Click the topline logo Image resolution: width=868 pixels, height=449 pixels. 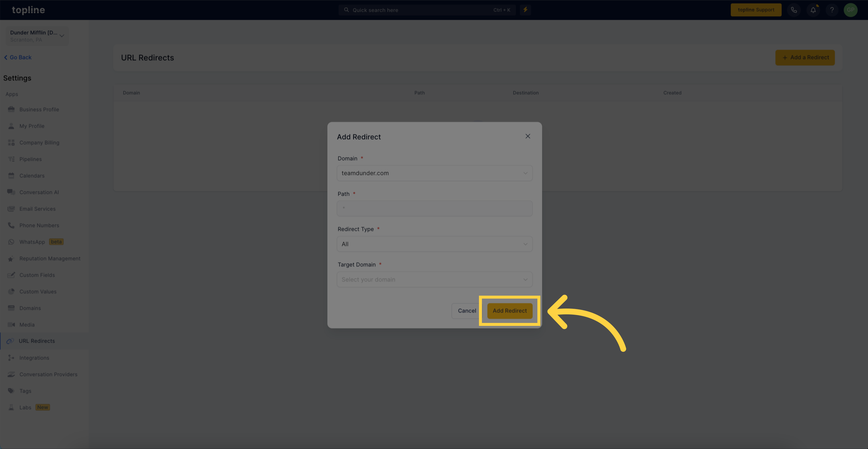click(x=28, y=10)
